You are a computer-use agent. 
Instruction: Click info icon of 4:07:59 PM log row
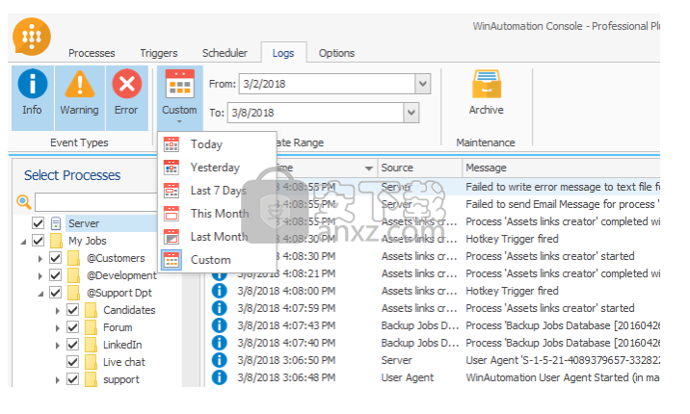(x=219, y=308)
